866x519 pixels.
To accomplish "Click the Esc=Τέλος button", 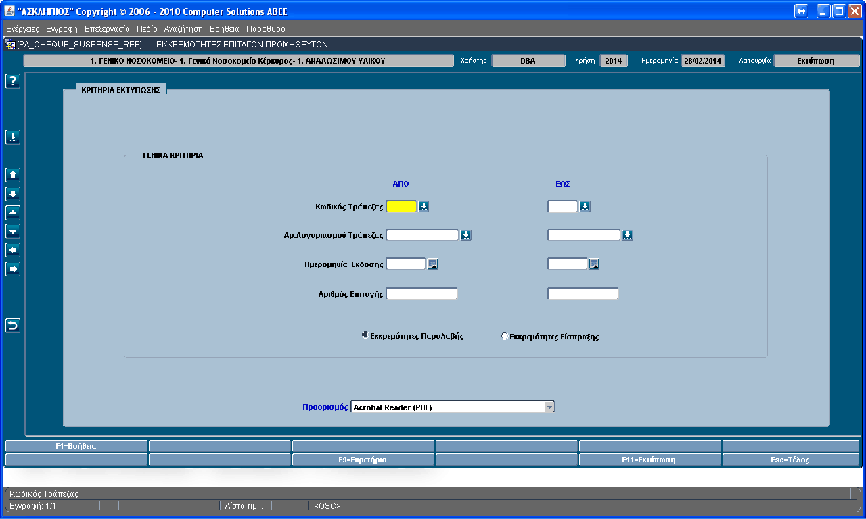I will pyautogui.click(x=791, y=460).
